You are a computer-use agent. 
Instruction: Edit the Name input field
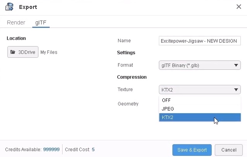coord(200,41)
